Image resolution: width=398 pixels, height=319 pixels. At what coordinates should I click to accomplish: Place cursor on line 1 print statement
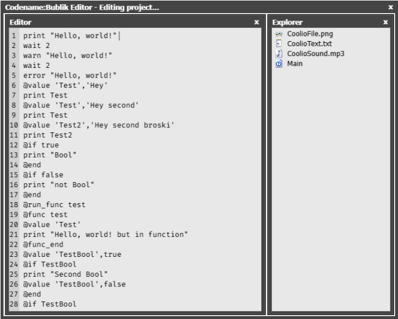pyautogui.click(x=70, y=35)
